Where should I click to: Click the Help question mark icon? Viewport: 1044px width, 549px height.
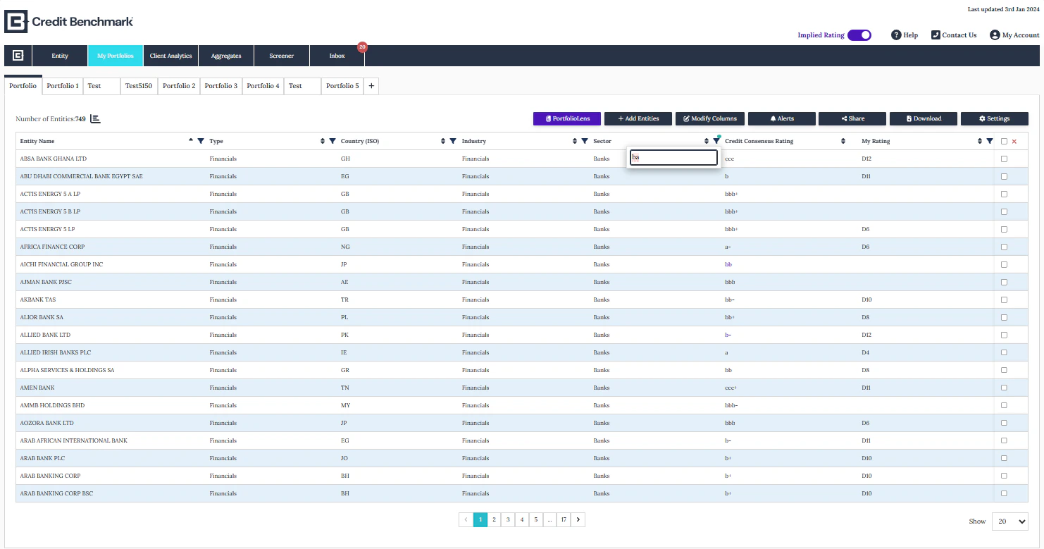pos(896,35)
